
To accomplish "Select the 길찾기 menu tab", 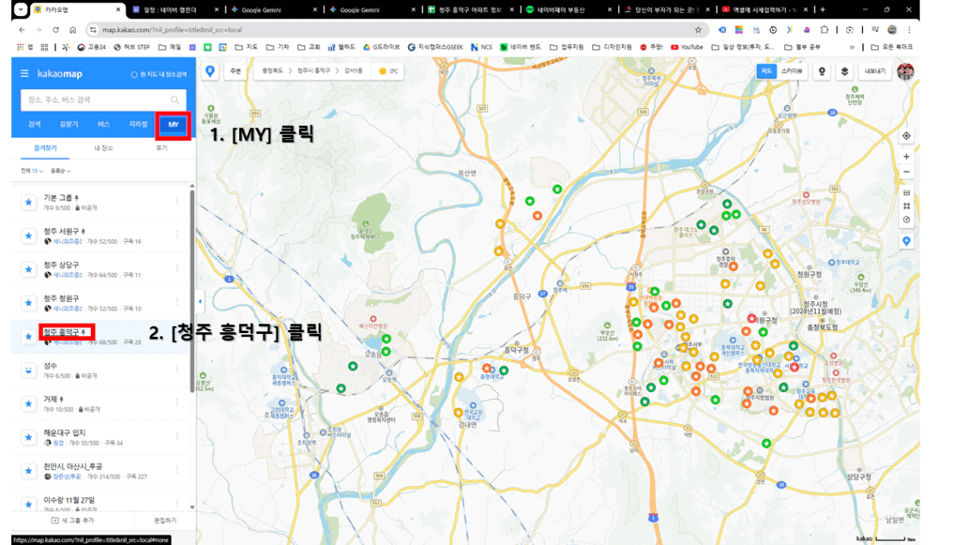I will (x=69, y=125).
